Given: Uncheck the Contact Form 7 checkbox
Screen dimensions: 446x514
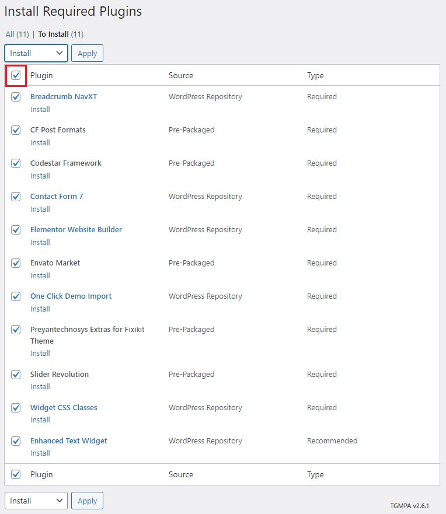Looking at the screenshot, I should coord(16,197).
